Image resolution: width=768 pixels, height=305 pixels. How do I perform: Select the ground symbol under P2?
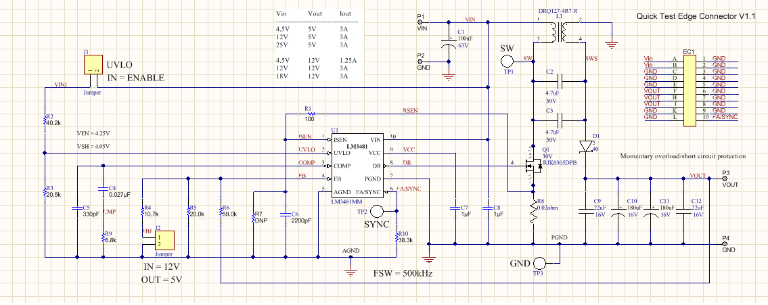point(449,76)
